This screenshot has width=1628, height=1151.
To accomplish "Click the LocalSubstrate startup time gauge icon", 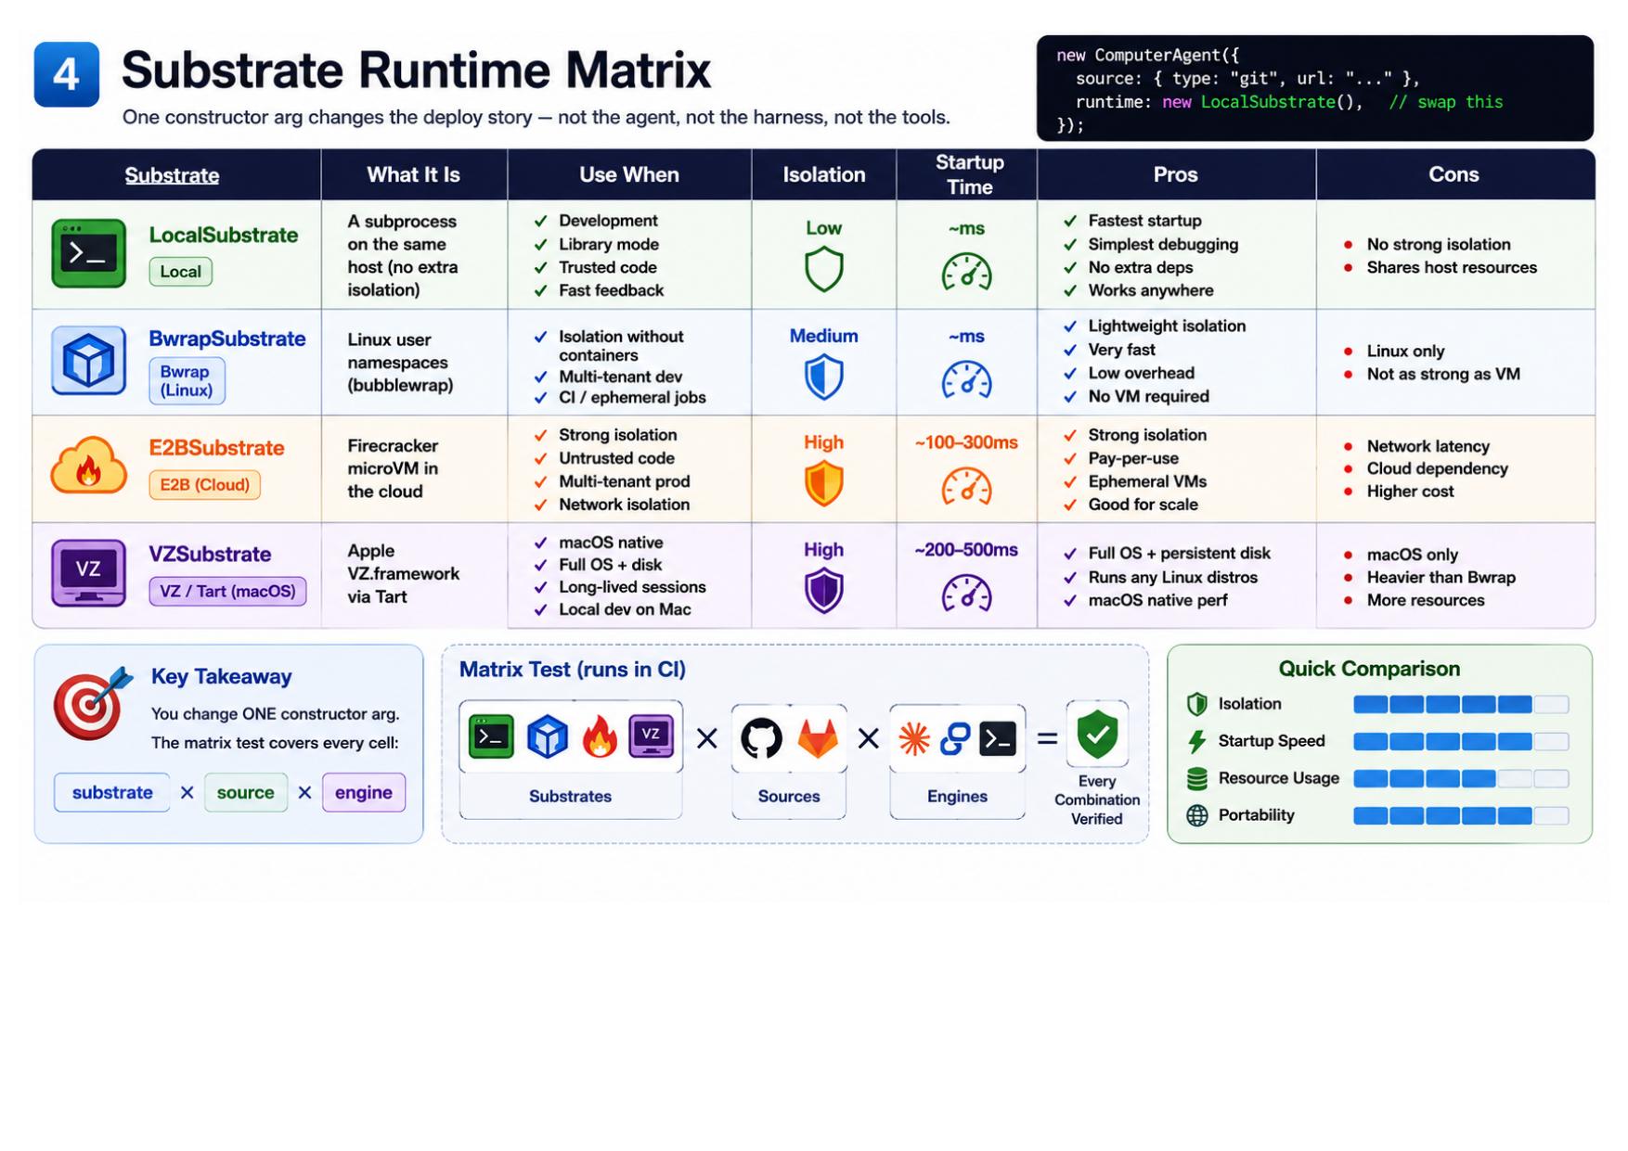I will [x=966, y=273].
